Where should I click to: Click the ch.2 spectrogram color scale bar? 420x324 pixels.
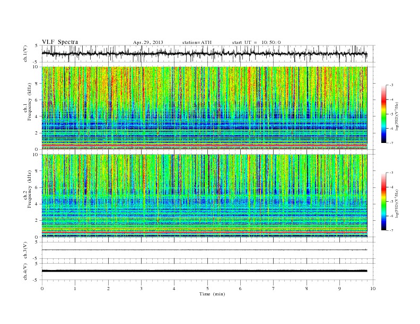click(384, 202)
